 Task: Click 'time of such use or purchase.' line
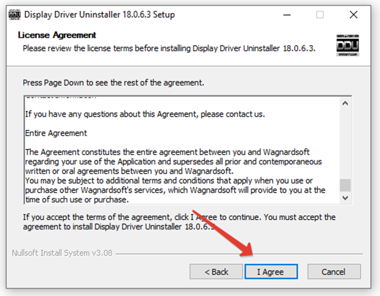click(x=77, y=200)
